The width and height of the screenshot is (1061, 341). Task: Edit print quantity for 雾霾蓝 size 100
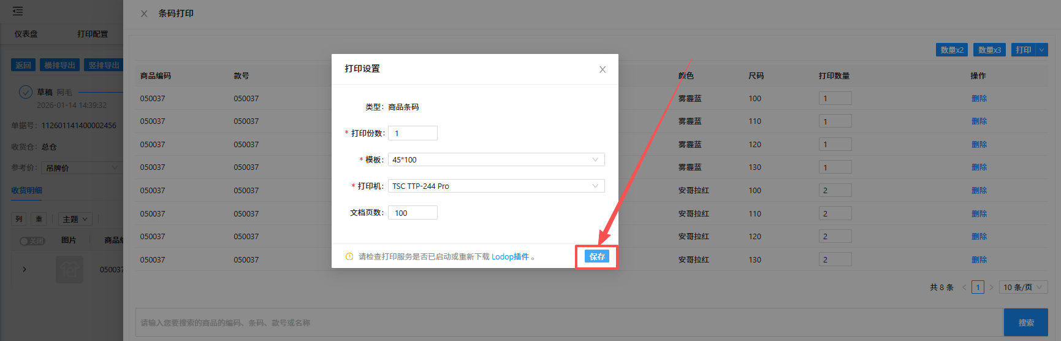(835, 98)
